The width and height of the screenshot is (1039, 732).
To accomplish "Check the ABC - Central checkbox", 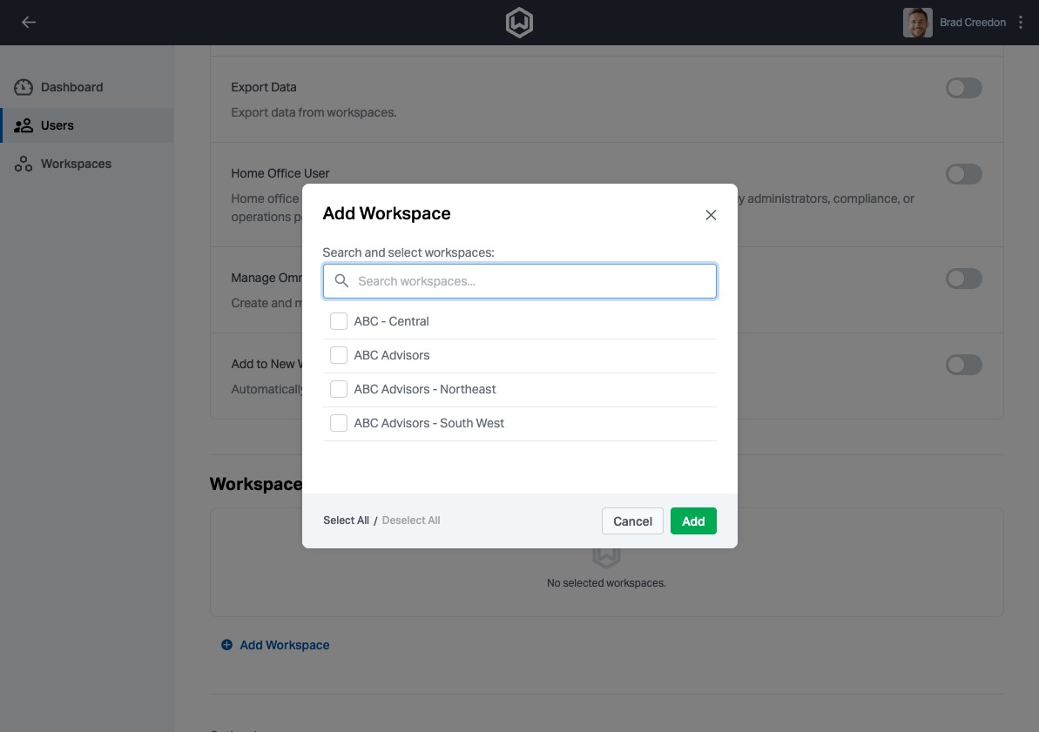I will 339,320.
